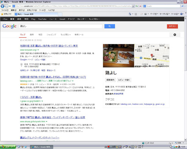187x149 pixels.
Task: Select the 鶏よし - Google 検索 browser tab
Action: 36,14
